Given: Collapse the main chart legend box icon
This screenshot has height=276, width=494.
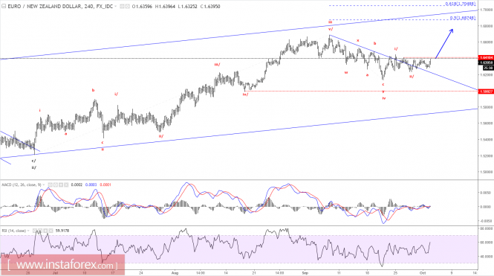Looking at the screenshot, I should pyautogui.click(x=4, y=6).
